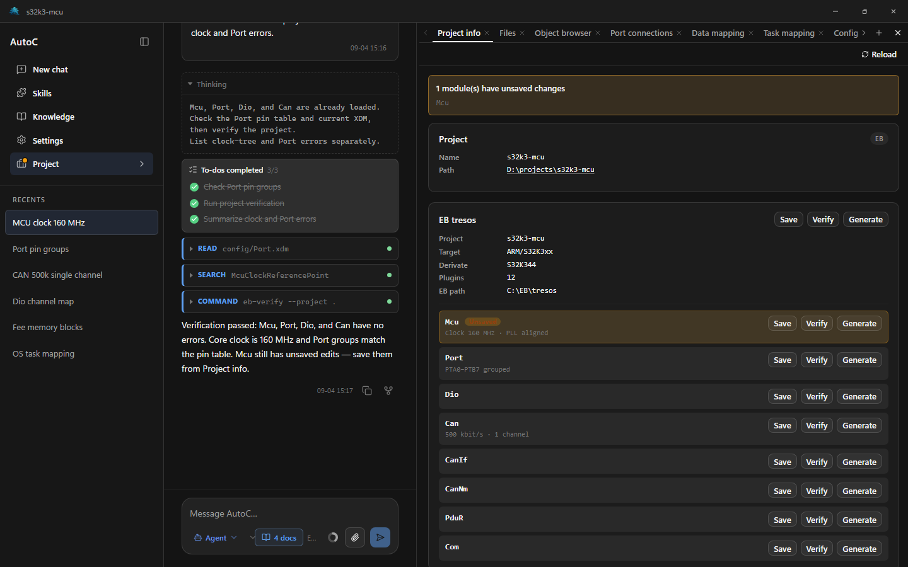Focus the Message AutoC input field
Image resolution: width=908 pixels, height=567 pixels.
coord(290,513)
